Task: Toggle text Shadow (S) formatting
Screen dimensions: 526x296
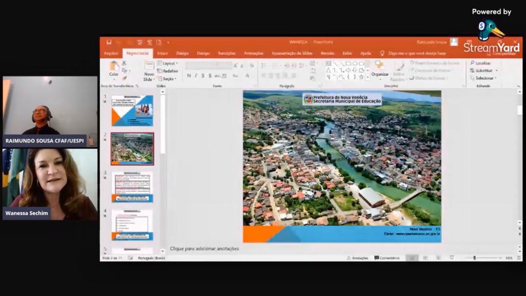Action: pos(210,76)
